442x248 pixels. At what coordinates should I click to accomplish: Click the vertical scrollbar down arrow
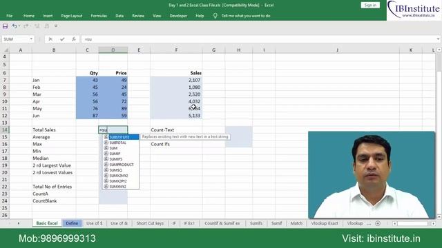[439, 216]
